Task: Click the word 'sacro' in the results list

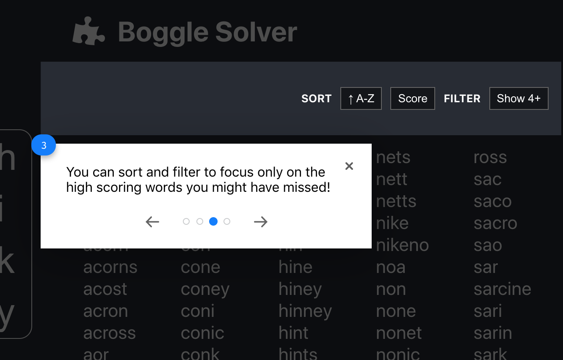Action: [x=496, y=223]
